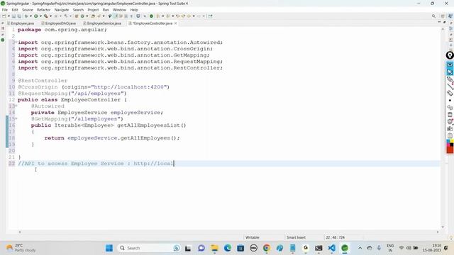Click the volume icon in system tray

[x=409, y=248]
